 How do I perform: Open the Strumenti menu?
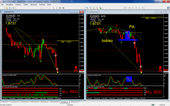[33, 5]
